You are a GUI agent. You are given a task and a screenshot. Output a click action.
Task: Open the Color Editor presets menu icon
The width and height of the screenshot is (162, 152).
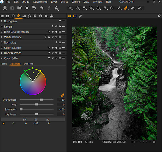click(60, 58)
